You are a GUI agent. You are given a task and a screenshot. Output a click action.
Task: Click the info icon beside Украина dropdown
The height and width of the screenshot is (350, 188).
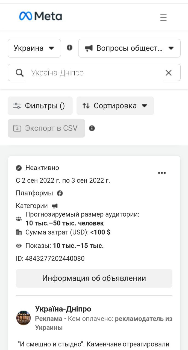coord(70,48)
